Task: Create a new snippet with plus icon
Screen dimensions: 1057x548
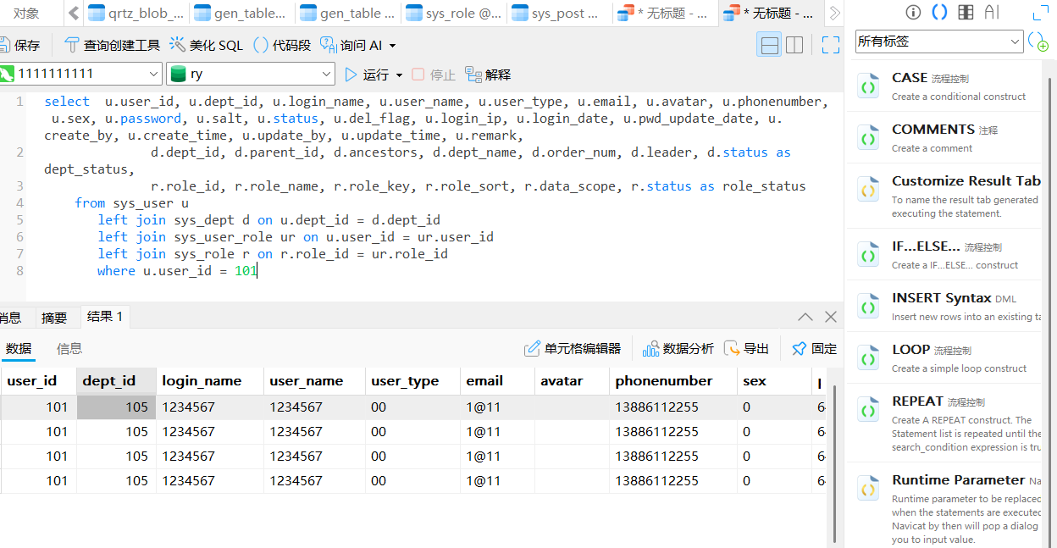Action: 1038,41
